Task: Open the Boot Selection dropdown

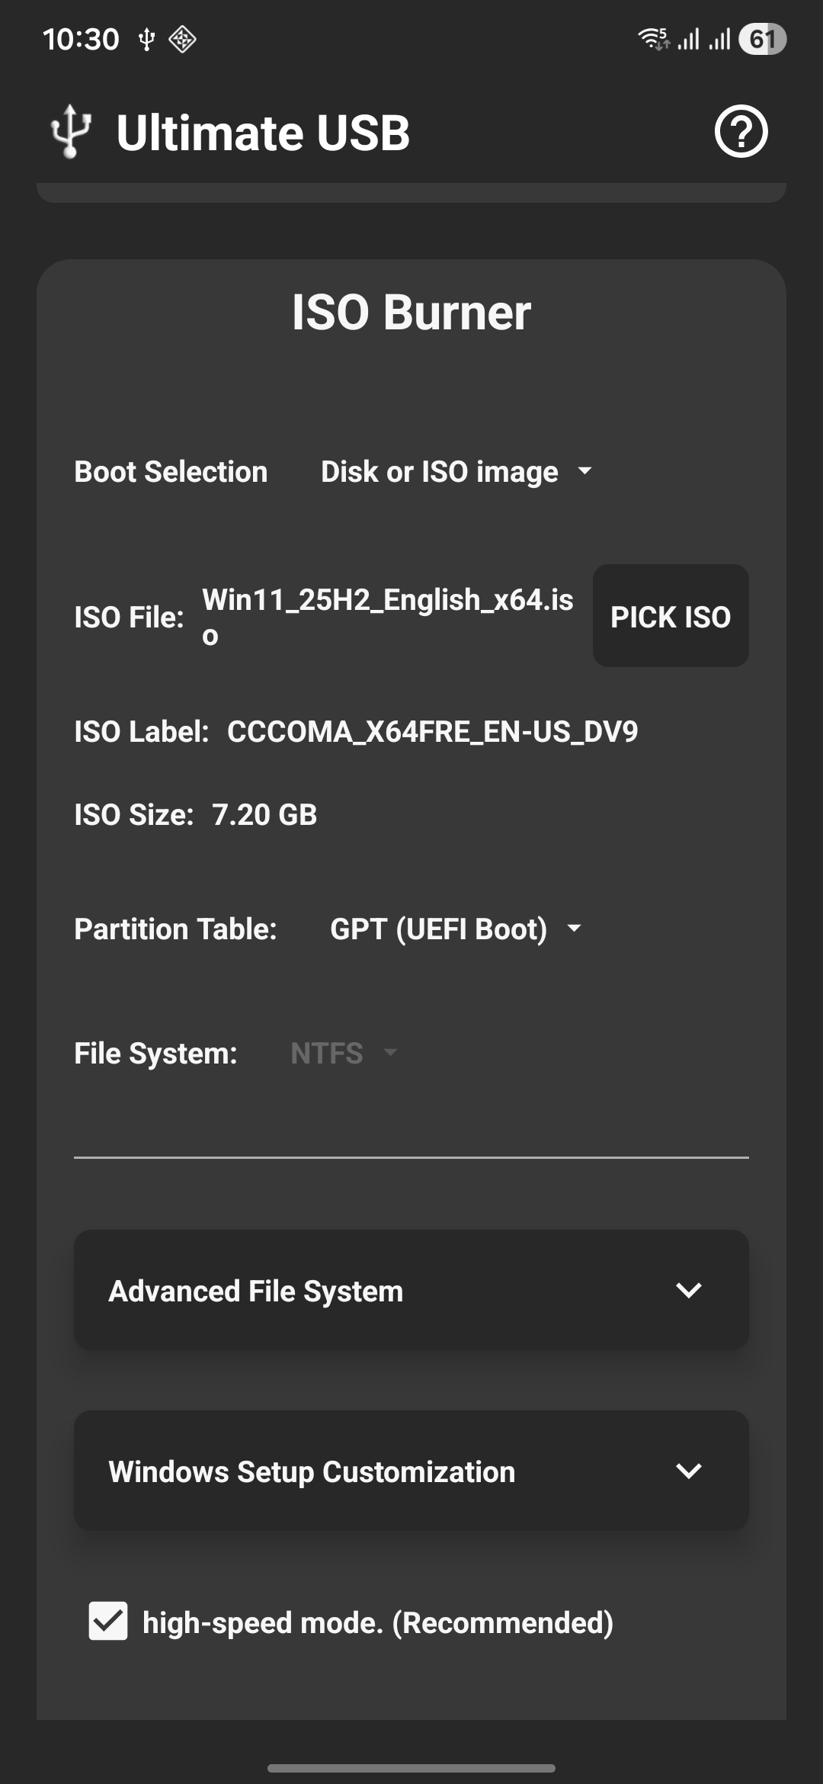Action: (x=456, y=472)
